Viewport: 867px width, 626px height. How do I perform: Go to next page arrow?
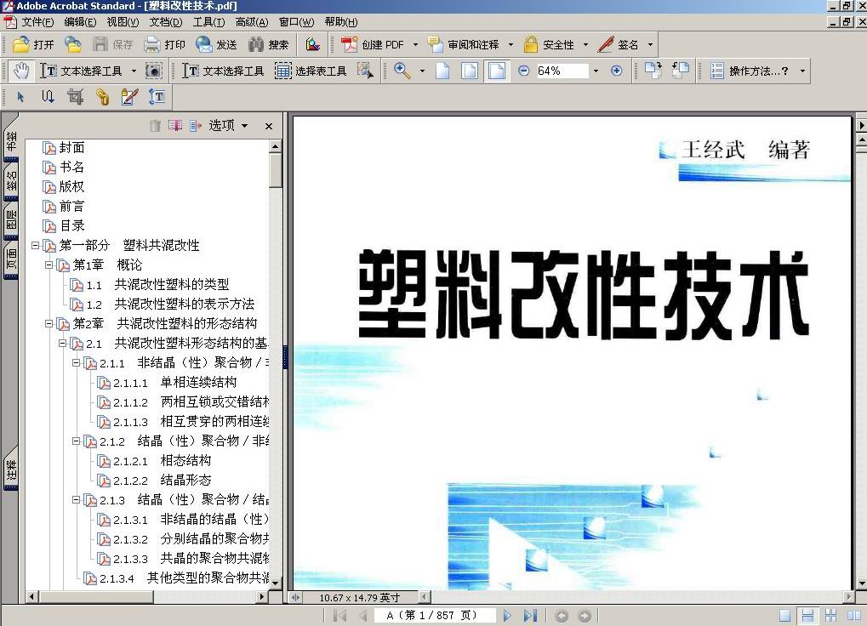pyautogui.click(x=507, y=616)
